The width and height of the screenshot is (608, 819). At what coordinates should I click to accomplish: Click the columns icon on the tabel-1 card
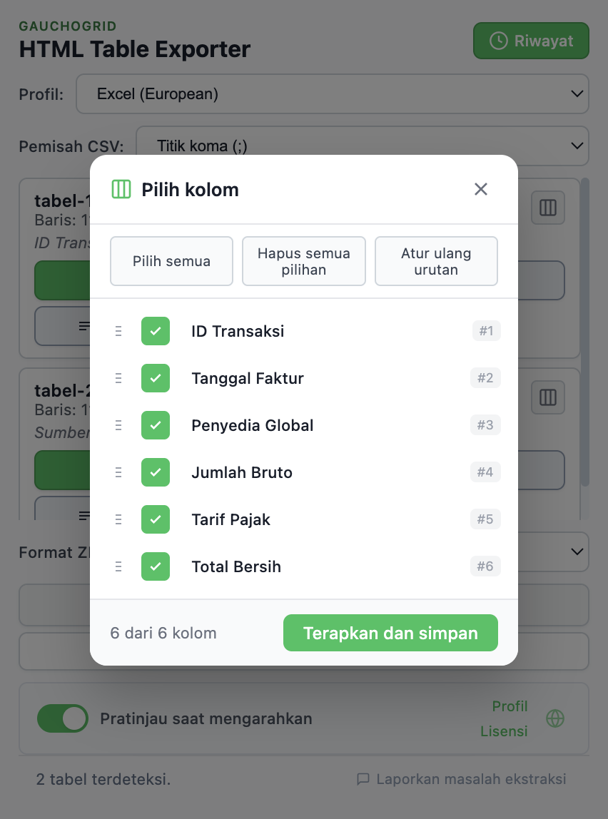[548, 208]
